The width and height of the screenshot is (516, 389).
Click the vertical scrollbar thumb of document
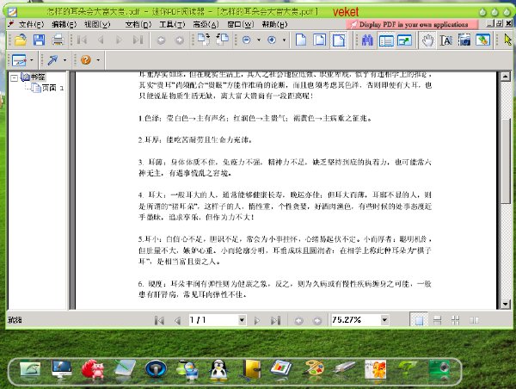coord(506,162)
